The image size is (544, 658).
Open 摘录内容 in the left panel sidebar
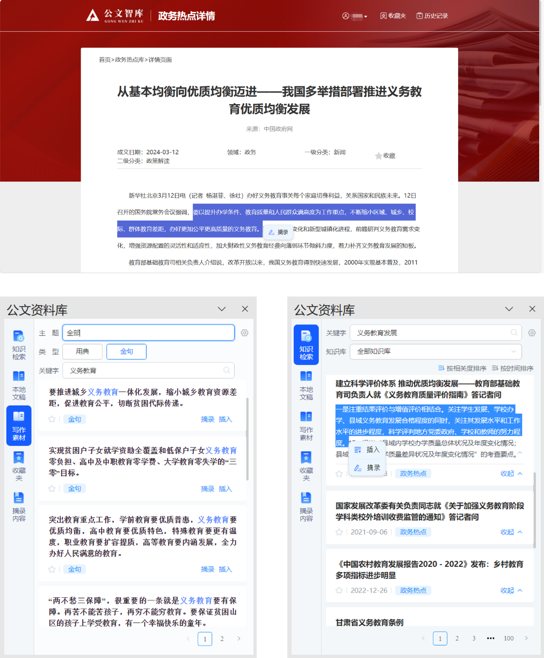click(x=19, y=507)
